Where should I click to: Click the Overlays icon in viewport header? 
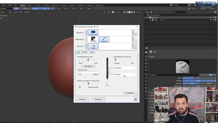[x=113, y=12]
